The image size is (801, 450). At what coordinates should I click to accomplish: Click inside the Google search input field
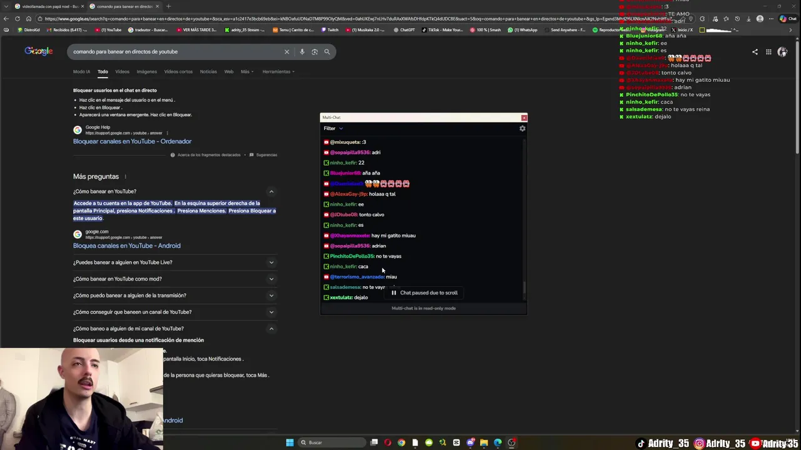175,52
